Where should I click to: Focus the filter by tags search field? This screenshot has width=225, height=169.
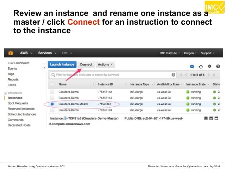coord(113,75)
